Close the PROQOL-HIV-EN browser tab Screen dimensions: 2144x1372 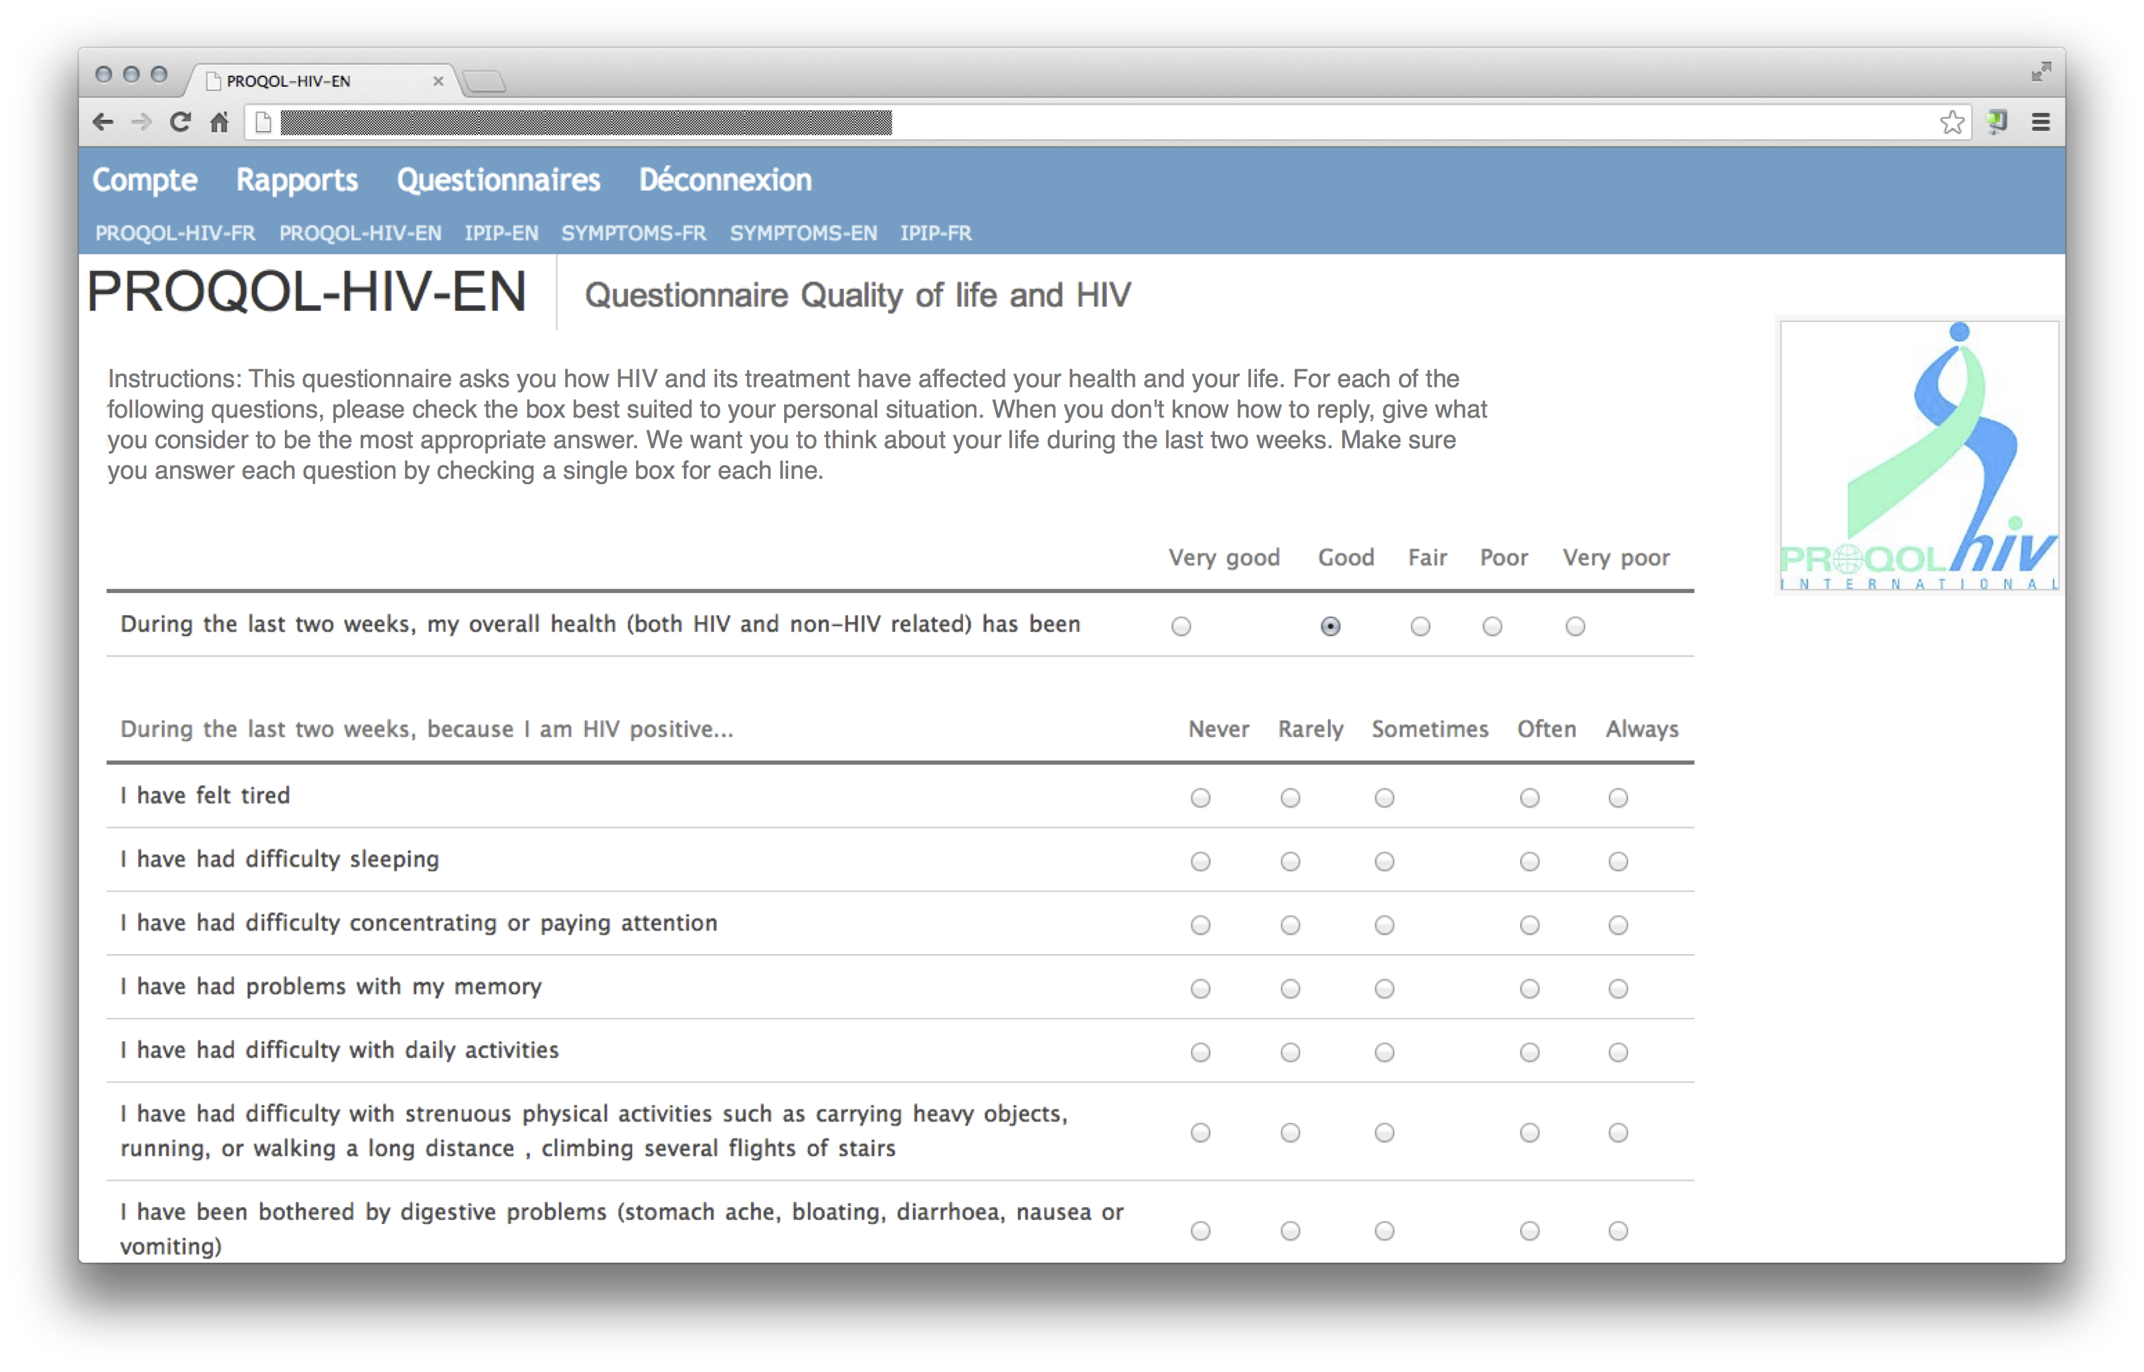pyautogui.click(x=438, y=81)
